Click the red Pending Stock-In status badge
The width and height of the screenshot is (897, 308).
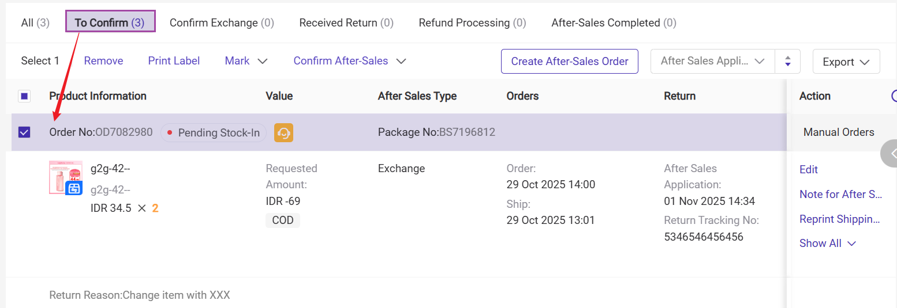[x=213, y=133]
